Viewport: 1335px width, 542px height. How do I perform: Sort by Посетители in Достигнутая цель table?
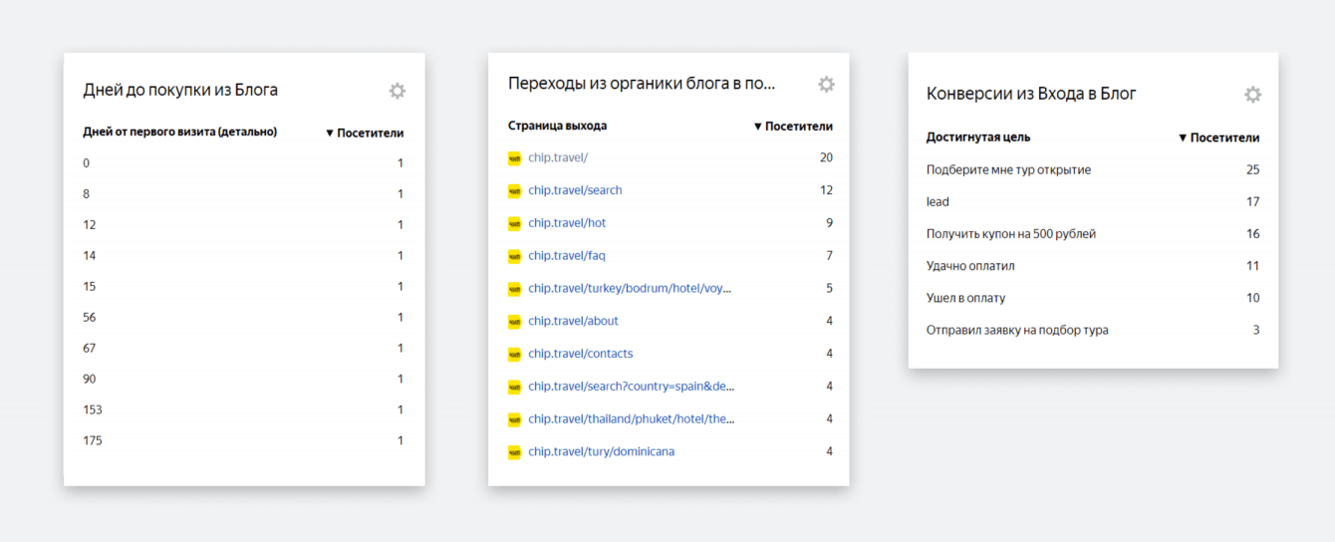pos(1218,137)
